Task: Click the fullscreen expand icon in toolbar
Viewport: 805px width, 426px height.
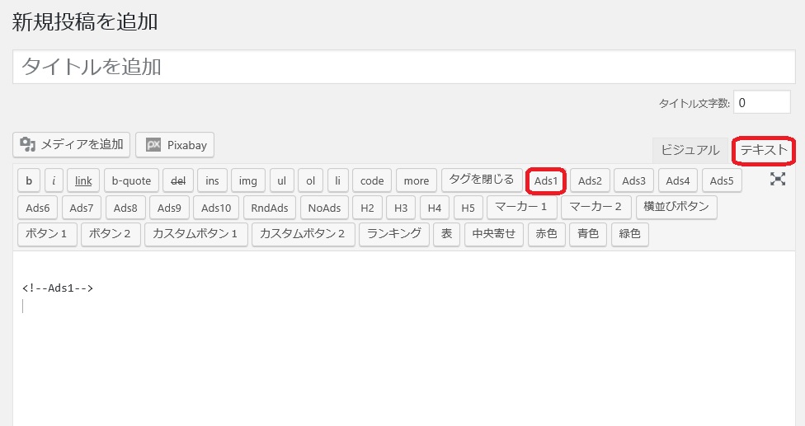Action: coord(778,179)
